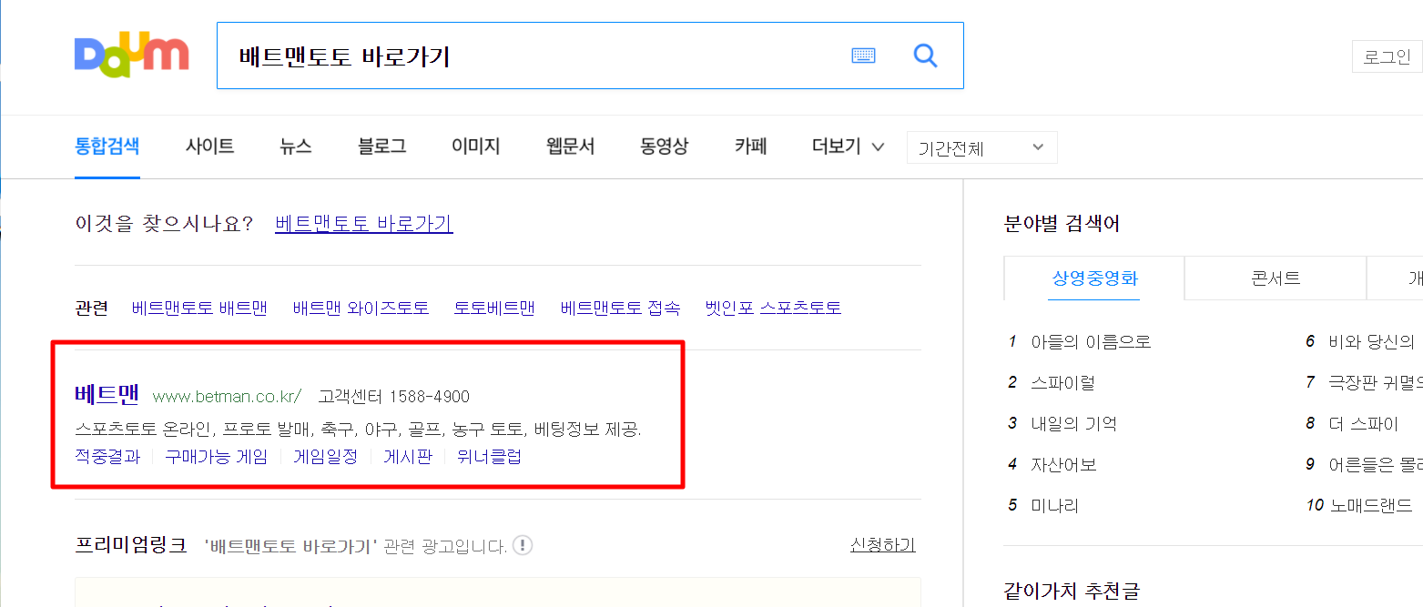Open the 구매가능 게임 sublink
1423x607 pixels.
click(x=217, y=457)
